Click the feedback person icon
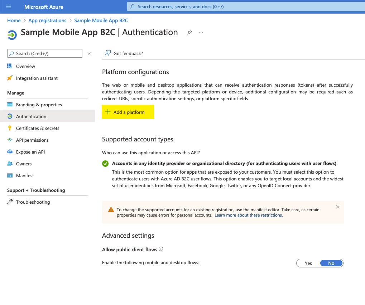365x305 pixels. pos(107,53)
